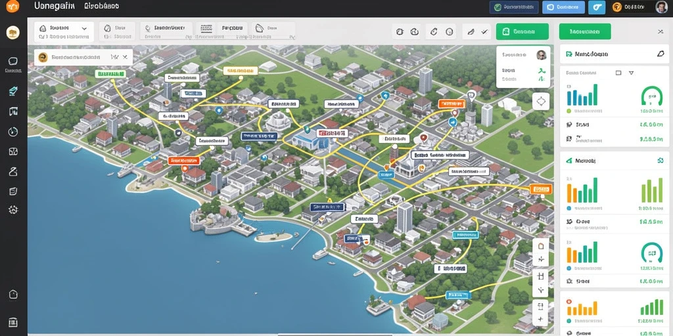Click the trash bin icon in left sidebar

click(x=13, y=322)
